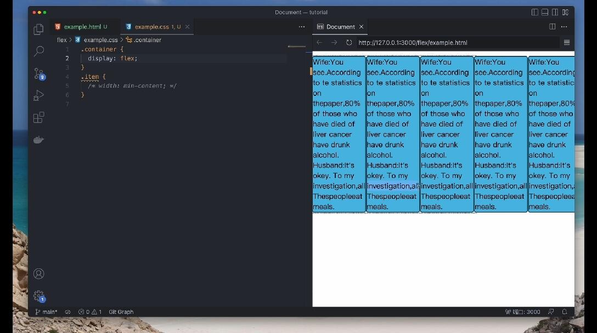
Task: Open the errors and warnings status item
Action: point(90,312)
